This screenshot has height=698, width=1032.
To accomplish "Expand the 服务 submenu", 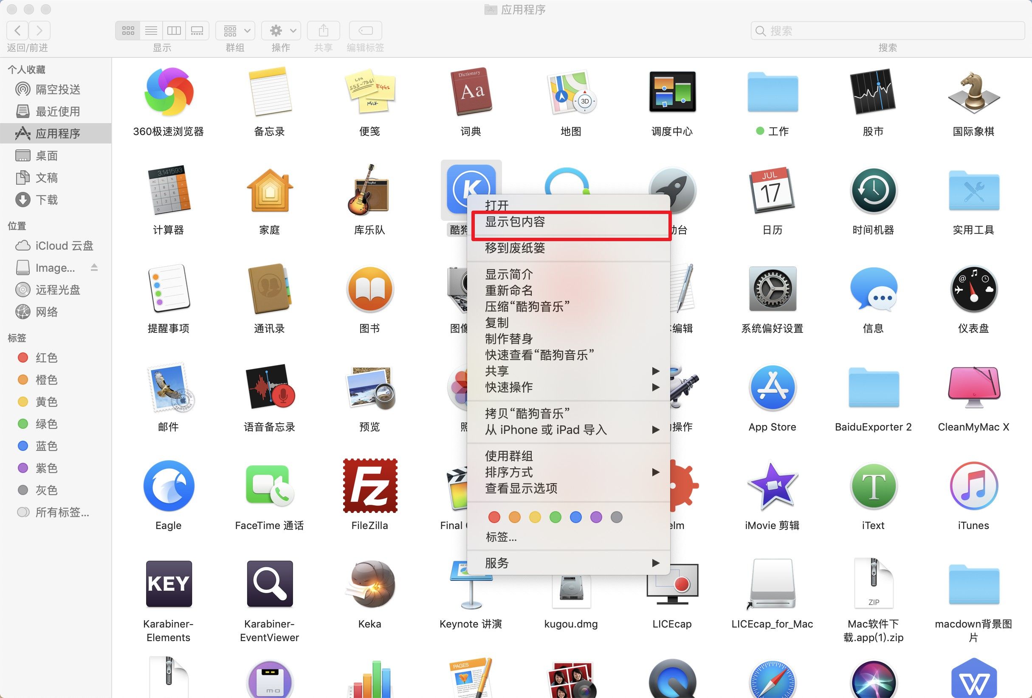I will (x=568, y=563).
